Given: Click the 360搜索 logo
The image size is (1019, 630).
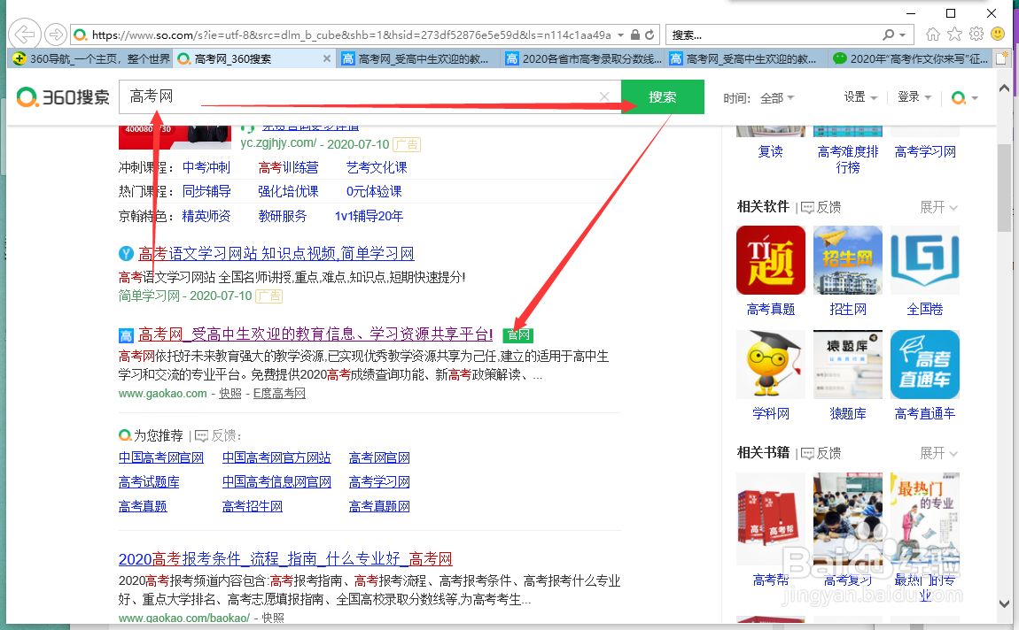Looking at the screenshot, I should (63, 97).
